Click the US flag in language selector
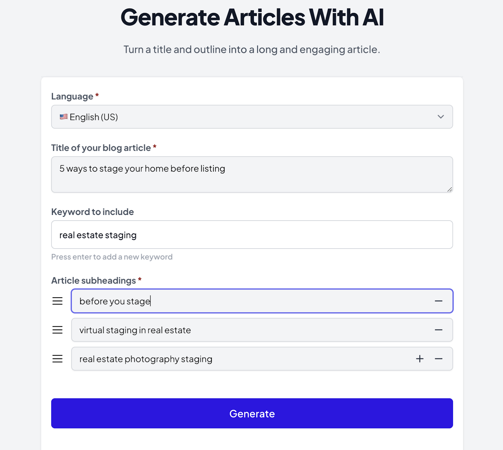 (x=64, y=117)
